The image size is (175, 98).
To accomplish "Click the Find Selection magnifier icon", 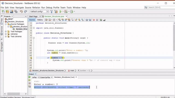I will point(60,20).
